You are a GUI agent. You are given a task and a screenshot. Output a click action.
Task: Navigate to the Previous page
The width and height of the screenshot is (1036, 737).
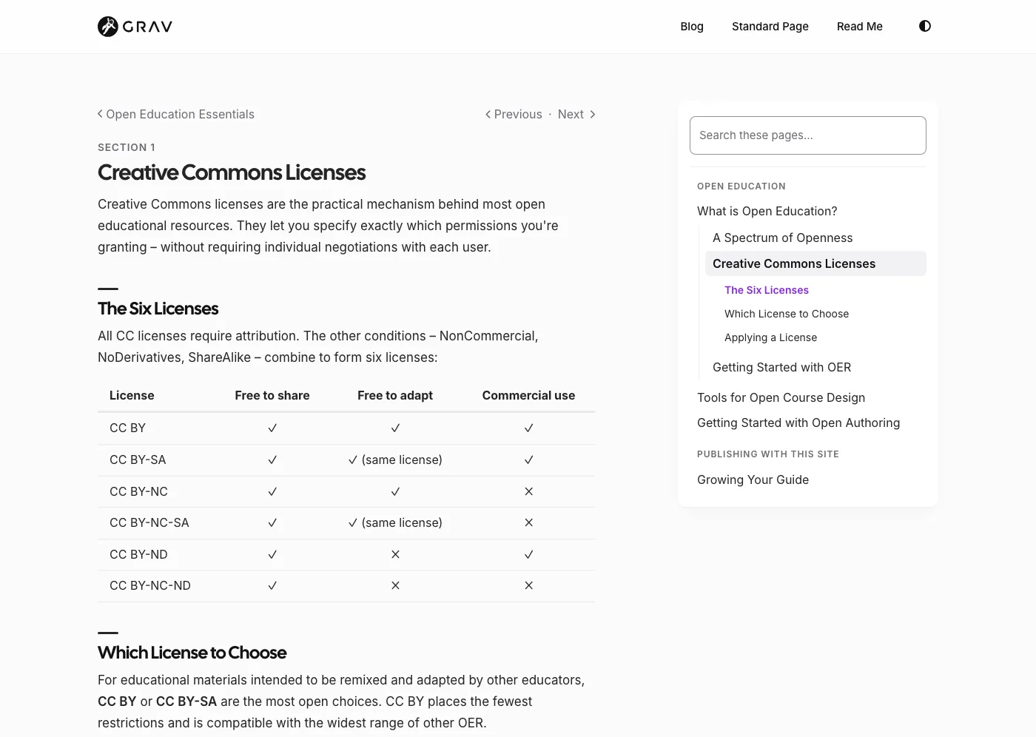pyautogui.click(x=514, y=114)
